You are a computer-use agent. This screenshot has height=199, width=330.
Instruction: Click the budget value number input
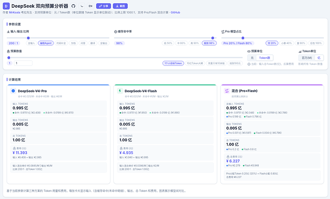pyautogui.click(x=23, y=63)
